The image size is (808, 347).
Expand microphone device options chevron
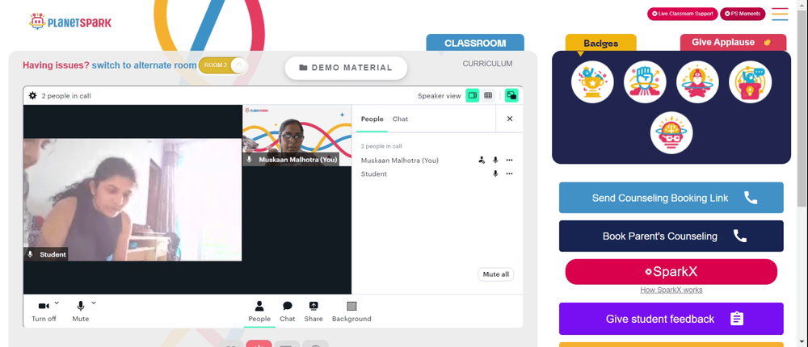click(93, 303)
